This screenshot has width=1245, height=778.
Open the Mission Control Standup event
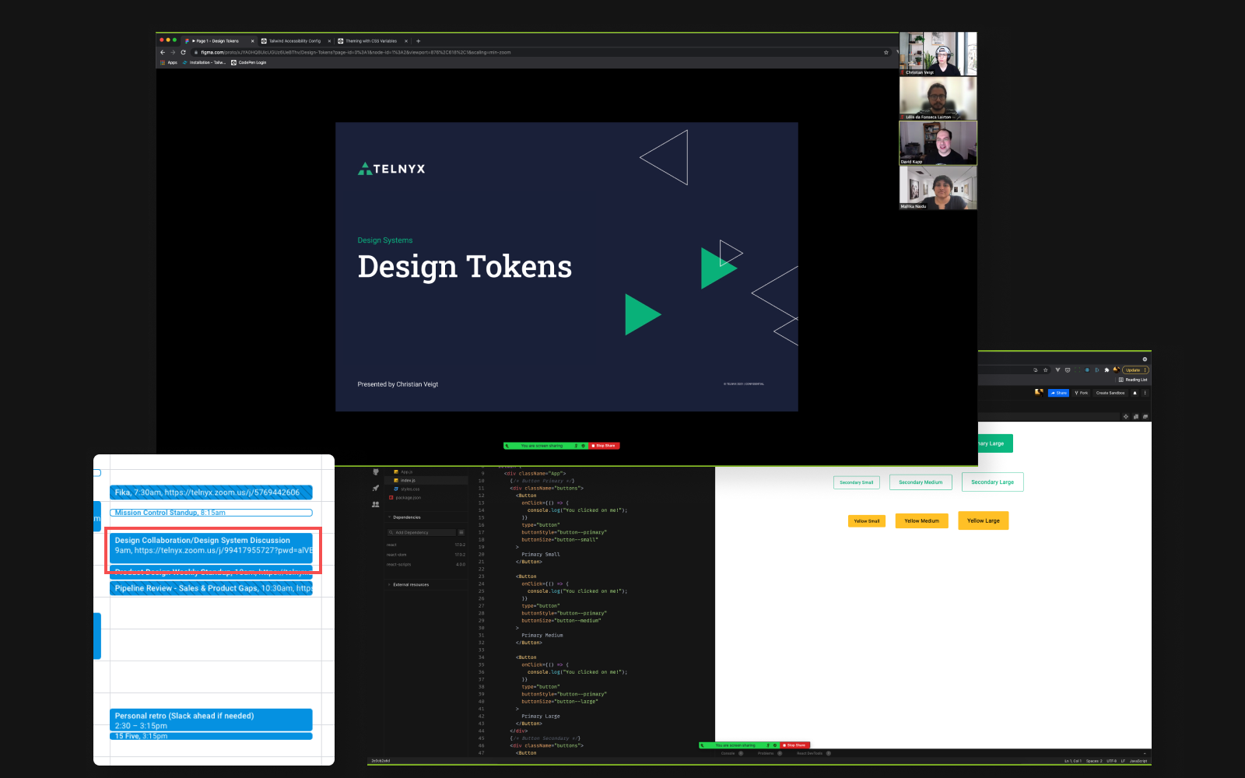click(211, 513)
